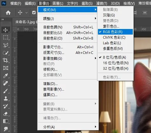Choose 自動色調(N) from the Image menu

67,27
